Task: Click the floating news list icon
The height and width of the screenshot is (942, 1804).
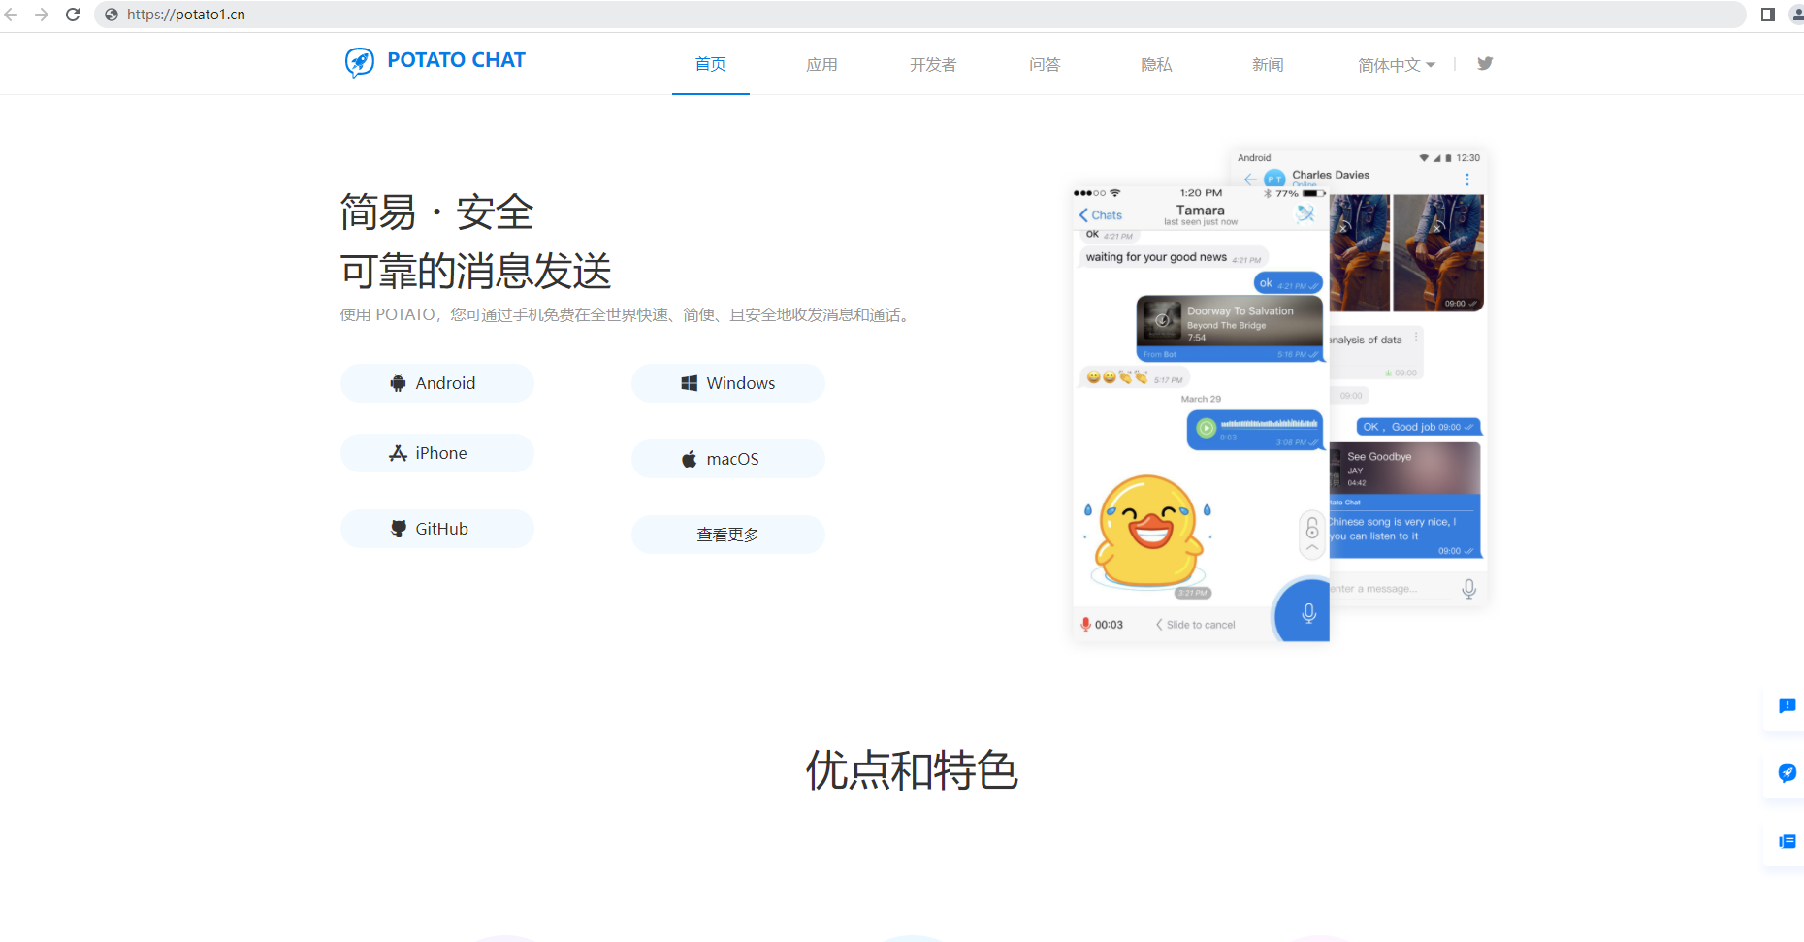Action: tap(1787, 841)
